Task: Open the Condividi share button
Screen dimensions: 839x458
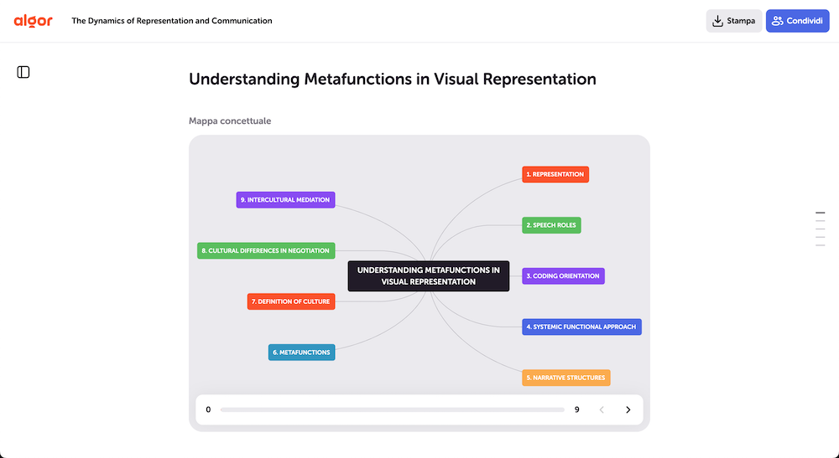Action: [797, 21]
